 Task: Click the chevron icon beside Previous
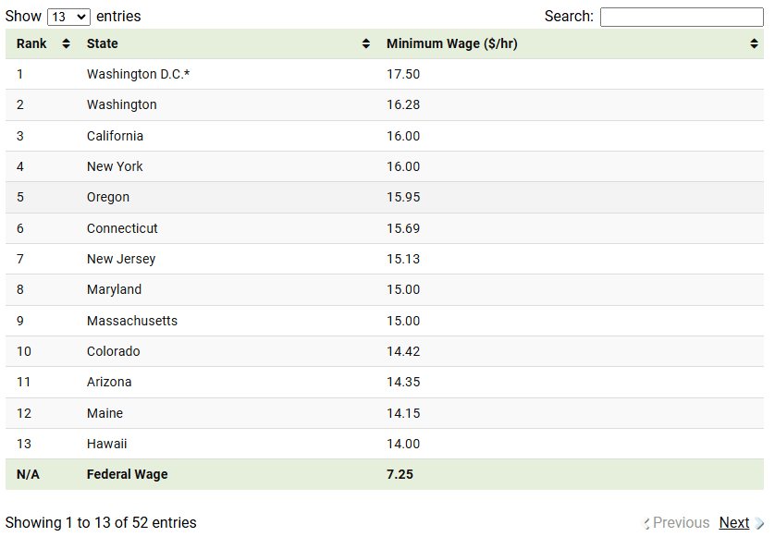[646, 523]
